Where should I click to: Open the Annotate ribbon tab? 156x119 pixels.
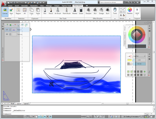[x=24, y=6]
